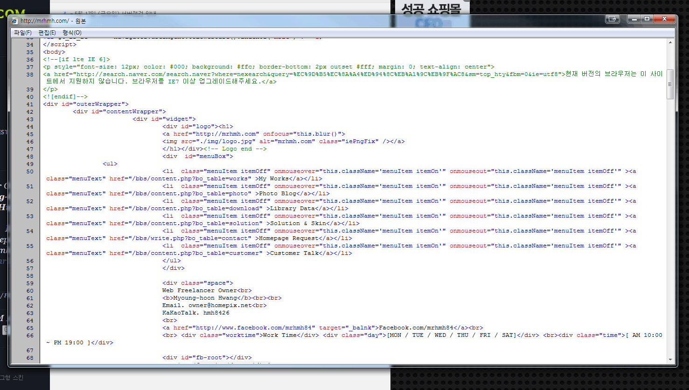The height and width of the screenshot is (390, 689).
Task: Click the 'Photo Blog' text in line 51
Action: click(277, 194)
